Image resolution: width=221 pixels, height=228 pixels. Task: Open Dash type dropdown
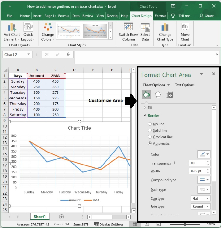204,189
